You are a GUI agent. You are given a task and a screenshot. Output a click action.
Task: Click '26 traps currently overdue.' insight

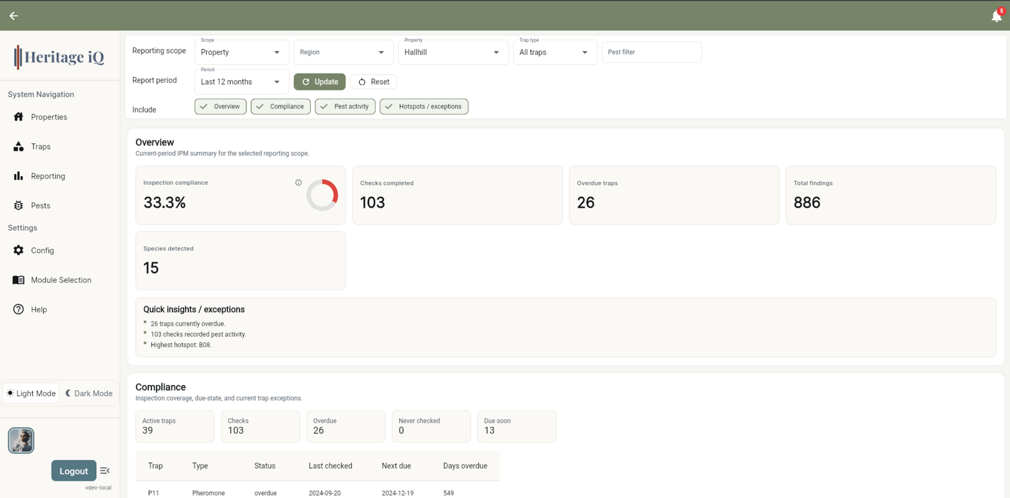(x=188, y=324)
